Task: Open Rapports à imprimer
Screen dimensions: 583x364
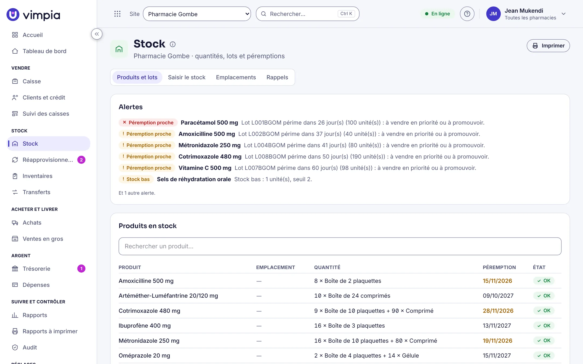Action: coord(48,331)
